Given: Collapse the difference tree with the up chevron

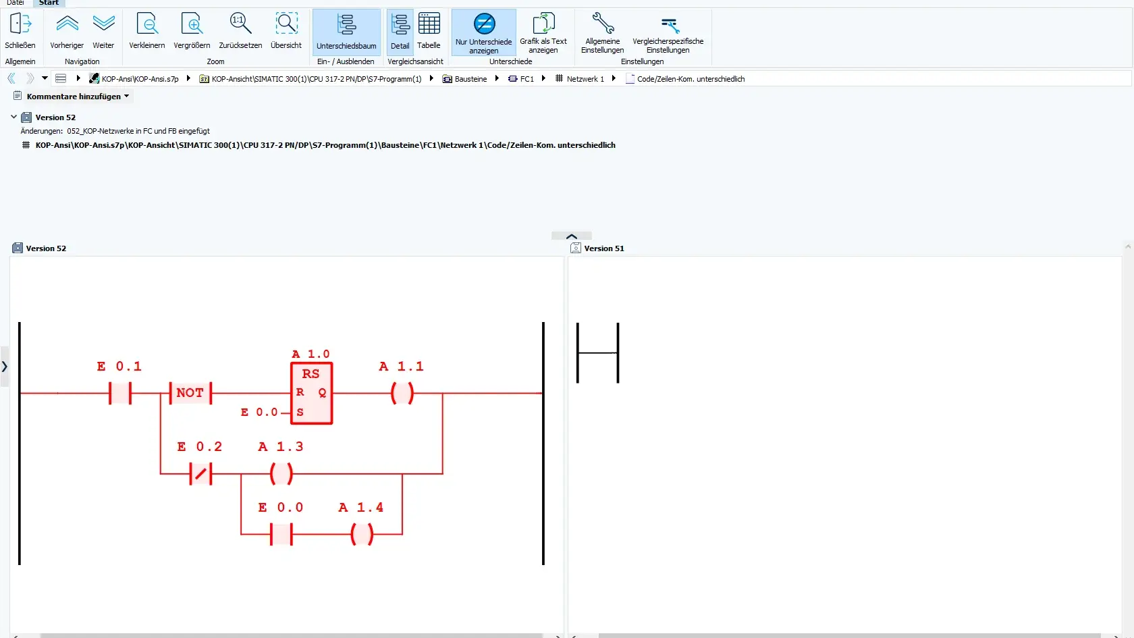Looking at the screenshot, I should coord(572,236).
